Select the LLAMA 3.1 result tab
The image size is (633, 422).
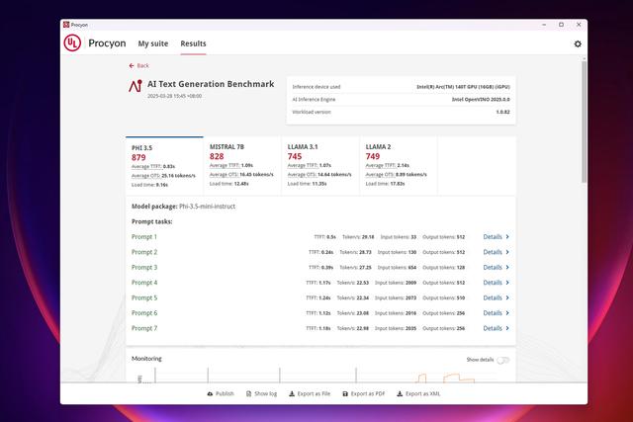pos(320,166)
